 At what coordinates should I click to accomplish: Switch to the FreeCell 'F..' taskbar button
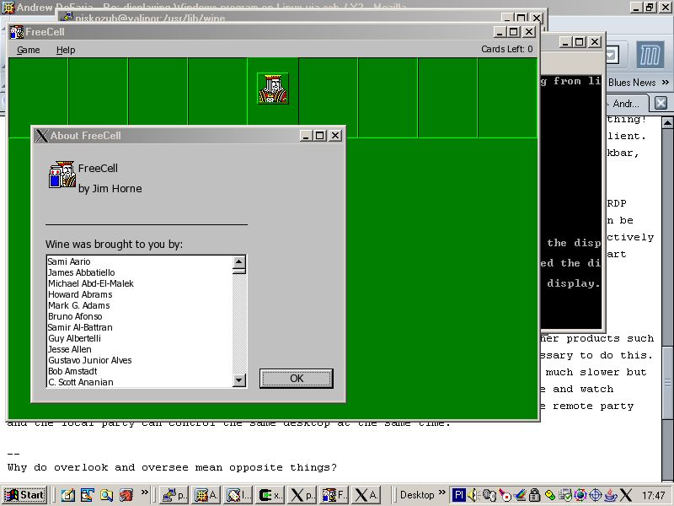tap(333, 495)
